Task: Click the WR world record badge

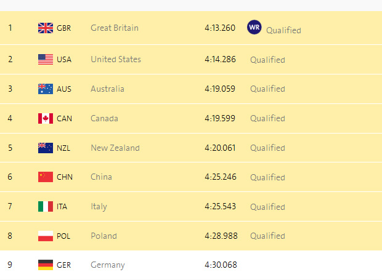Action: [254, 28]
